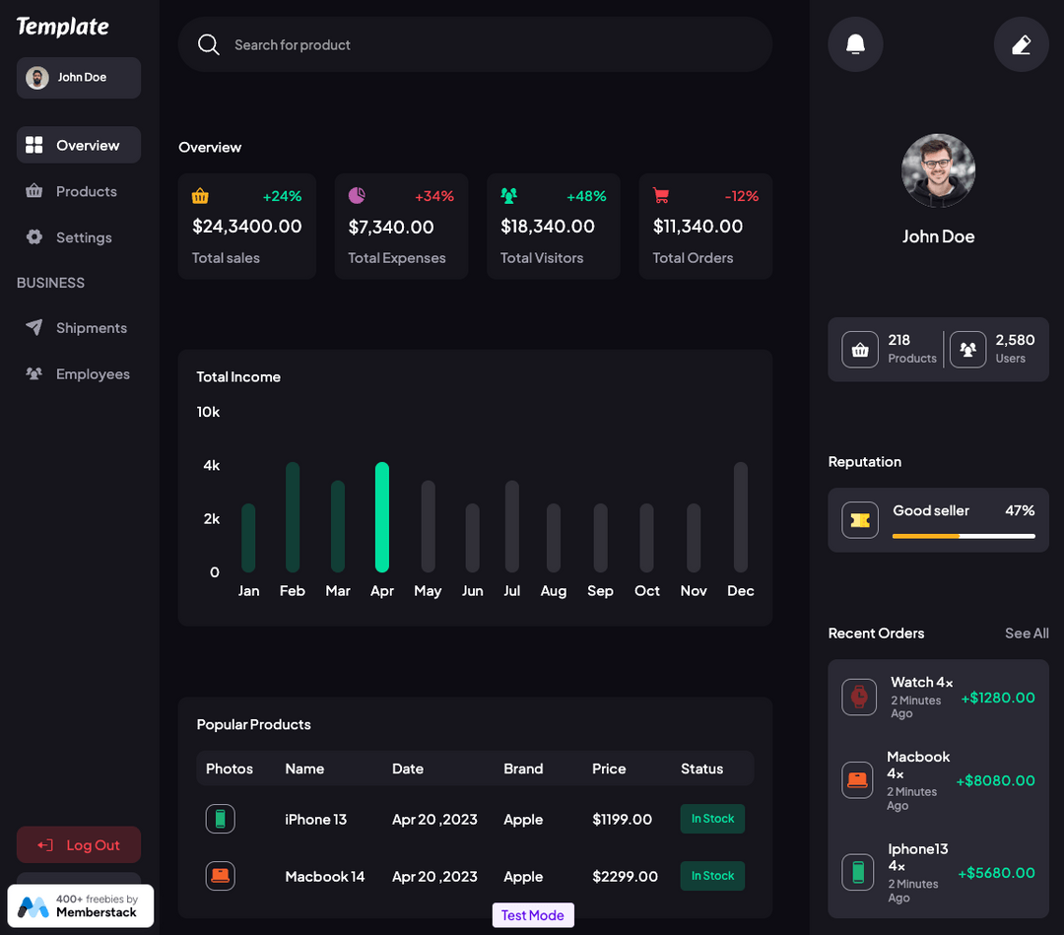
Task: Click the Memberstack logo icon
Action: (34, 904)
